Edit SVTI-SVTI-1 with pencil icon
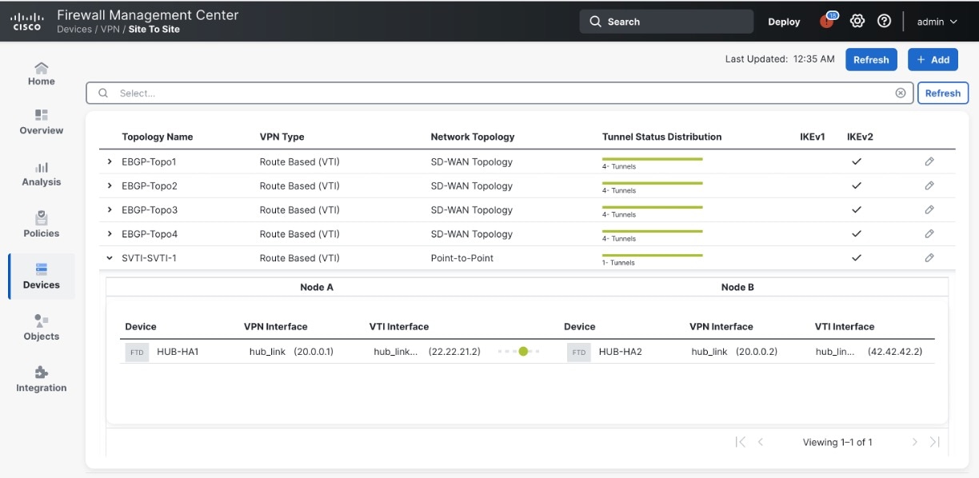The height and width of the screenshot is (478, 979). pyautogui.click(x=929, y=257)
